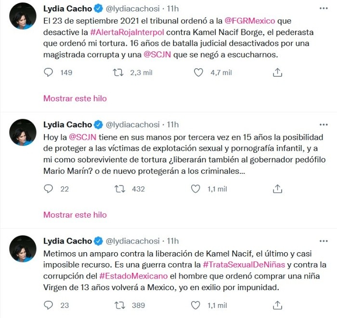Retweet the tweet with 389 retweets

click(x=117, y=305)
